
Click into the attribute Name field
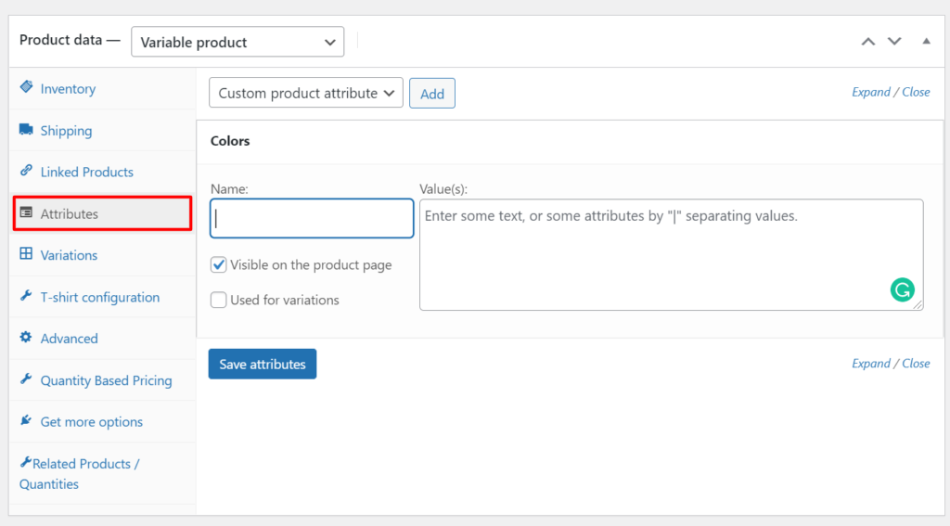pyautogui.click(x=312, y=219)
